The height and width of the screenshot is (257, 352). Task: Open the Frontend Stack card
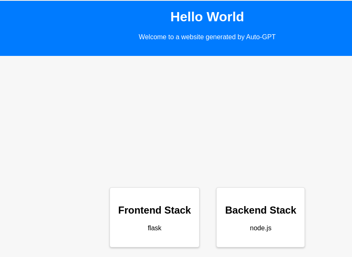(x=155, y=217)
